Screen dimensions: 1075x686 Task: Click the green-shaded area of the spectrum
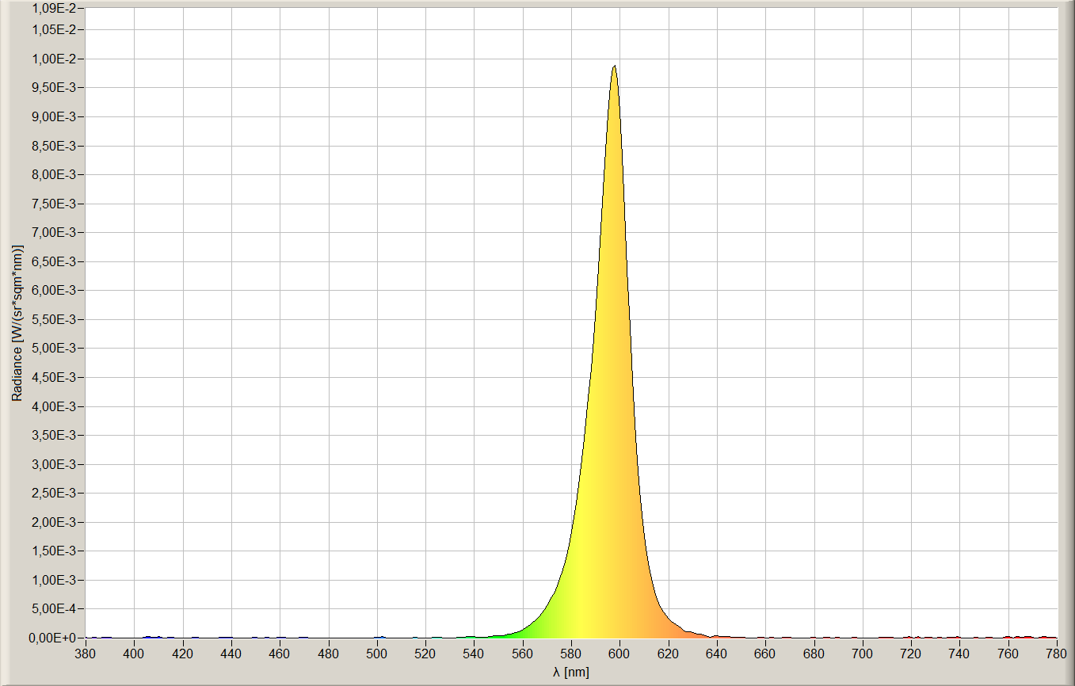[541, 623]
